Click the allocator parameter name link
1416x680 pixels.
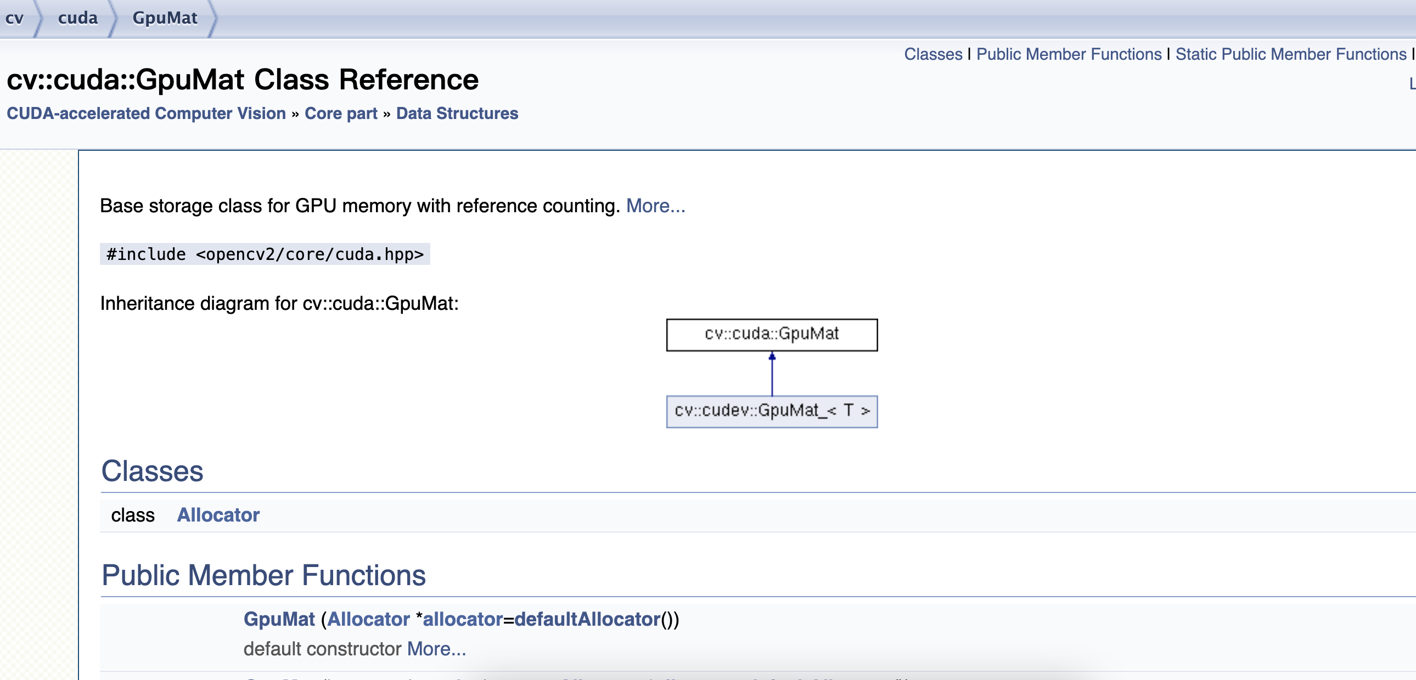pyautogui.click(x=462, y=619)
